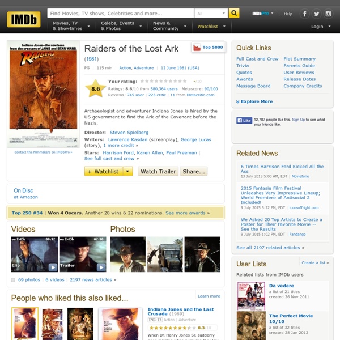Click the search text field

(x=121, y=13)
